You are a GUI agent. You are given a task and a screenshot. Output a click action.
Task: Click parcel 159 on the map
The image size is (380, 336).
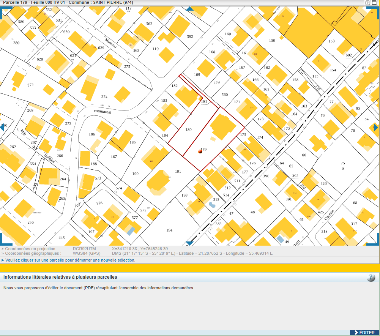point(272,41)
